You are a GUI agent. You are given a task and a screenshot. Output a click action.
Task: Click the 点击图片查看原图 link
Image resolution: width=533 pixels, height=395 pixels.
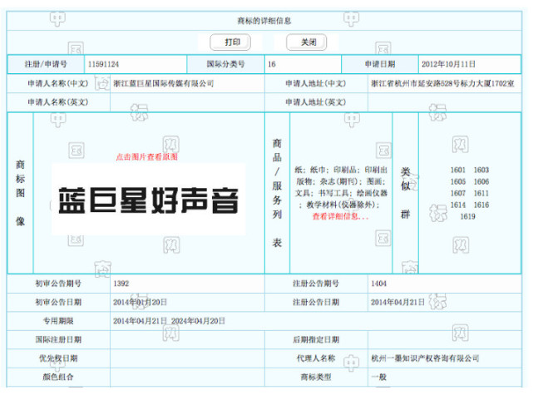click(x=147, y=156)
